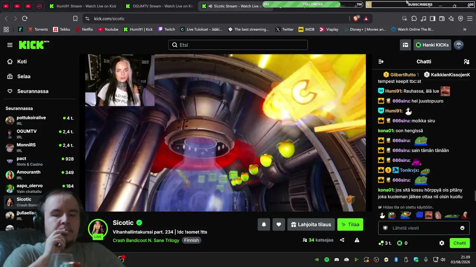
Task: Open Youtube bookmark
Action: [x=108, y=29]
